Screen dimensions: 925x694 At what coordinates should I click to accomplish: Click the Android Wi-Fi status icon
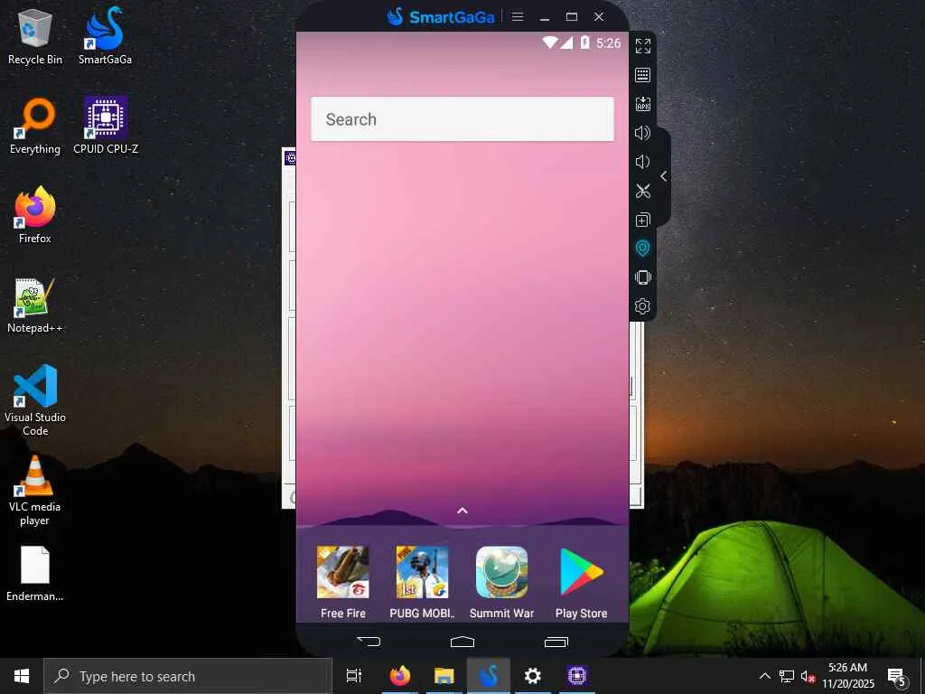[x=550, y=42]
